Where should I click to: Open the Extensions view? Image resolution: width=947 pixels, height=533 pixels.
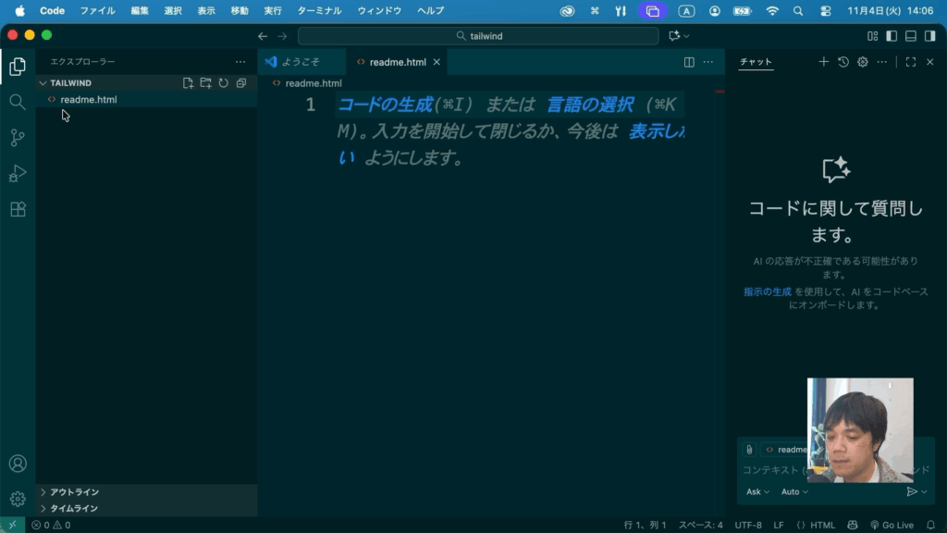pyautogui.click(x=18, y=209)
